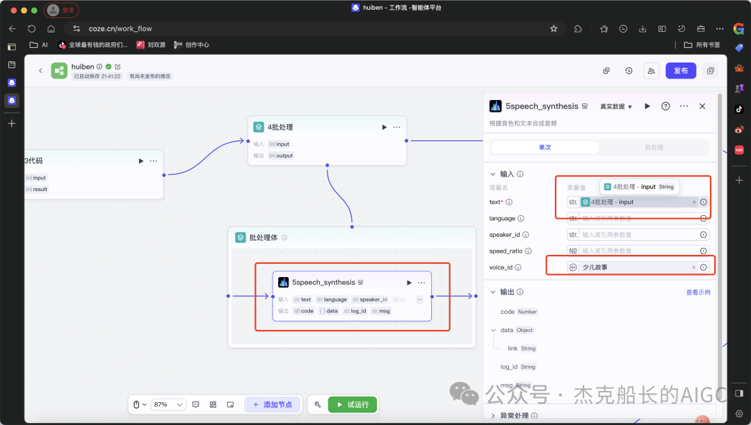Image resolution: width=751 pixels, height=425 pixels.
Task: Open the 4批处理 node more options
Action: tap(397, 127)
